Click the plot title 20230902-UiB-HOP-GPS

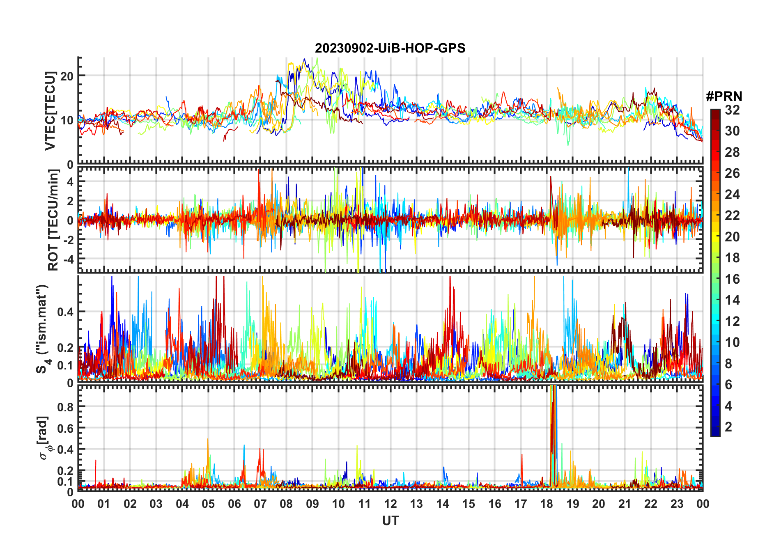[390, 48]
